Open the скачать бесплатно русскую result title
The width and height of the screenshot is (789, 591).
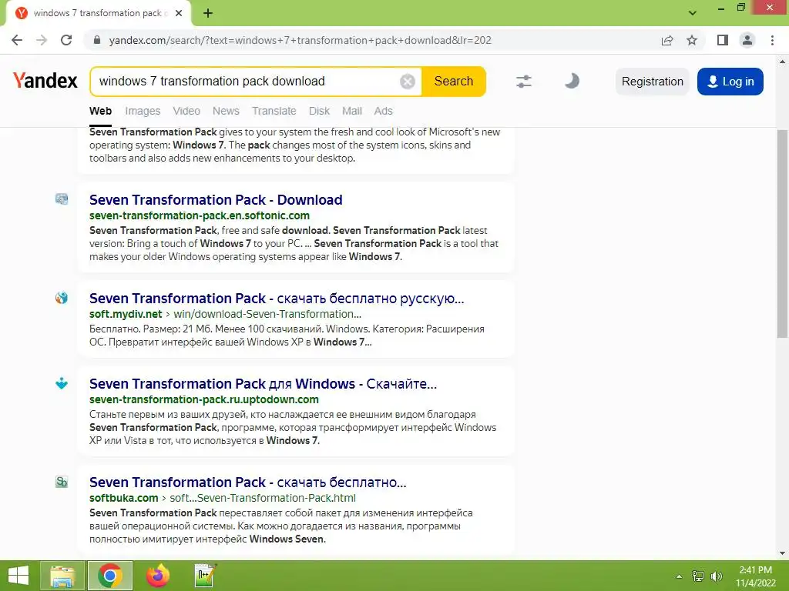(x=277, y=299)
